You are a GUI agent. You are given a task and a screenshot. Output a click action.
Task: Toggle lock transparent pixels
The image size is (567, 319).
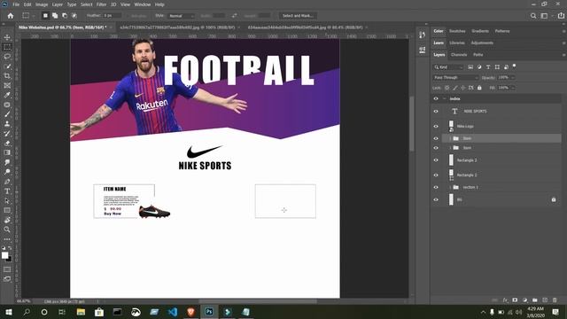click(x=447, y=88)
